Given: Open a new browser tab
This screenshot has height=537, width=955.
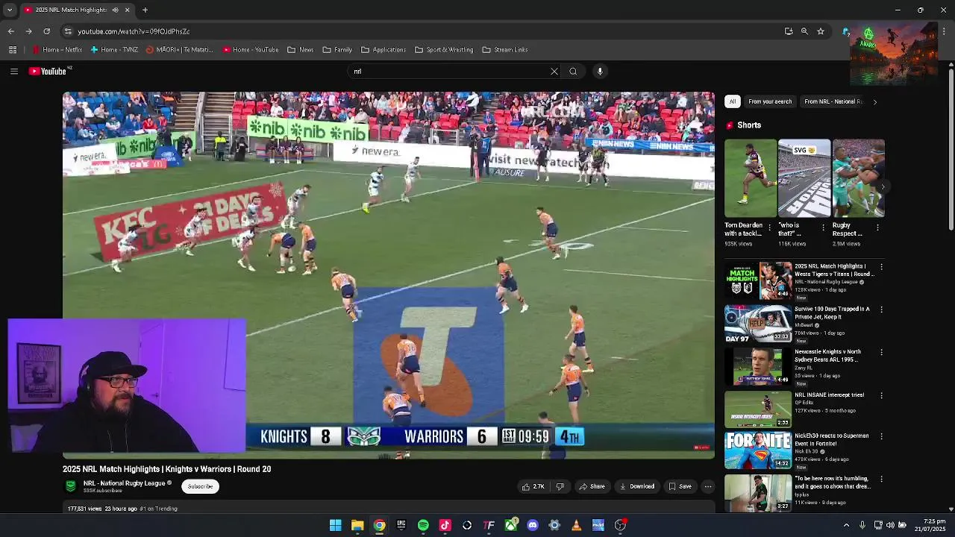Looking at the screenshot, I should pos(145,10).
